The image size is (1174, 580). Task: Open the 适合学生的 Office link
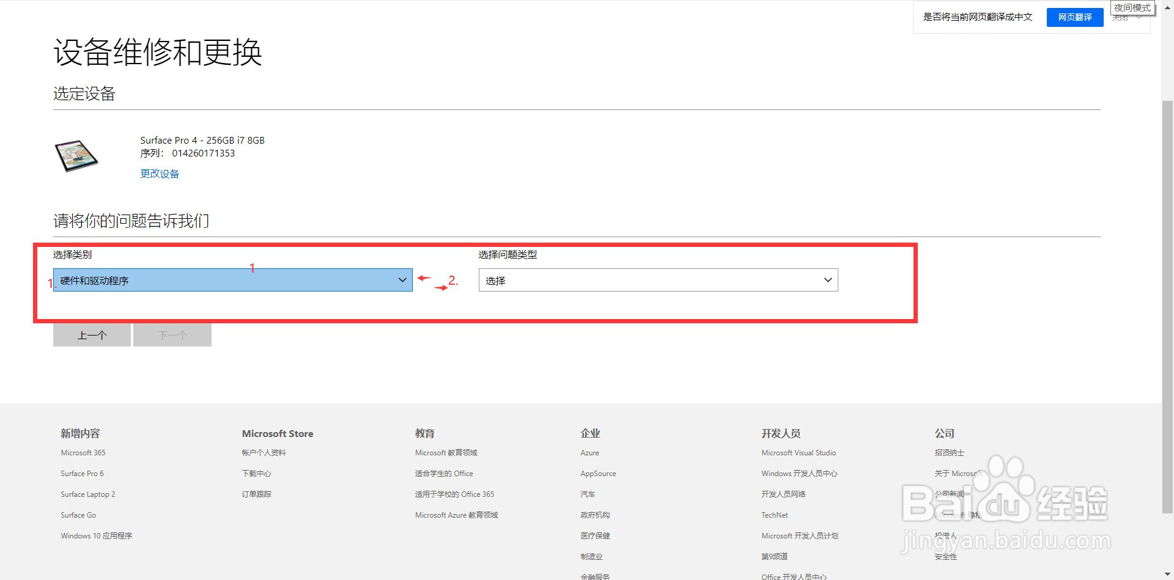pyautogui.click(x=444, y=474)
